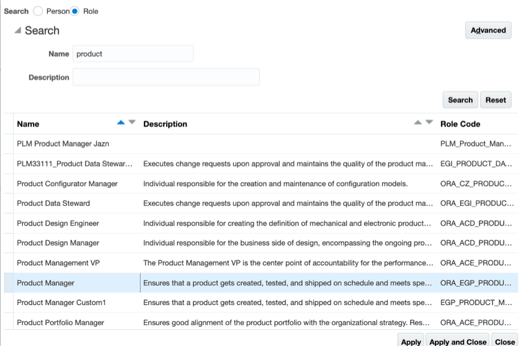
Task: Click into the Name input field
Action: 133,54
